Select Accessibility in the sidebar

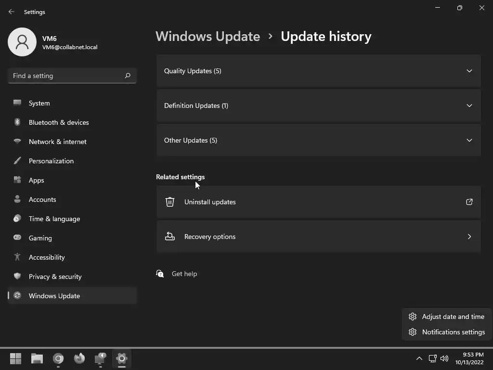point(72,257)
